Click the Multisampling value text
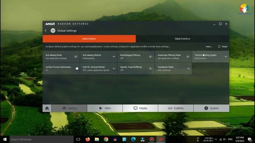255x143 pixels. tap(88, 58)
